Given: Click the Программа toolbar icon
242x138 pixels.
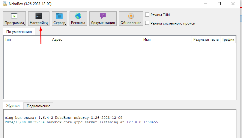Looking at the screenshot, I should [x=14, y=16].
